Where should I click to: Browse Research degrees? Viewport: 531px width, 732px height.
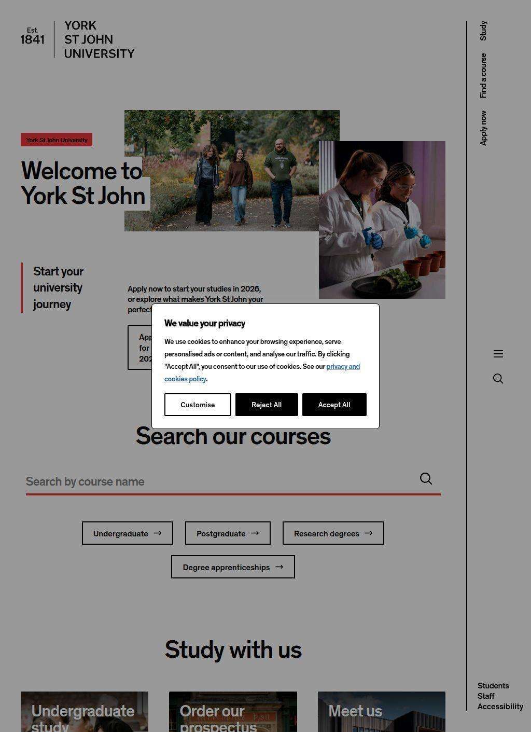[x=333, y=533]
